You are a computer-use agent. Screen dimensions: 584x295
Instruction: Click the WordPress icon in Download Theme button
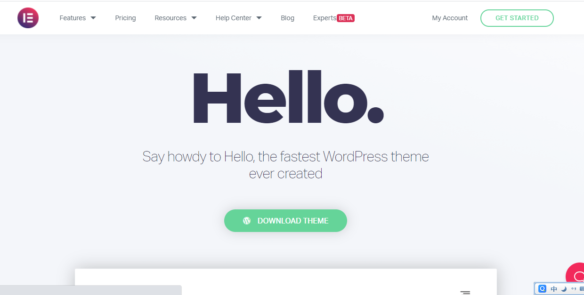[x=247, y=221]
